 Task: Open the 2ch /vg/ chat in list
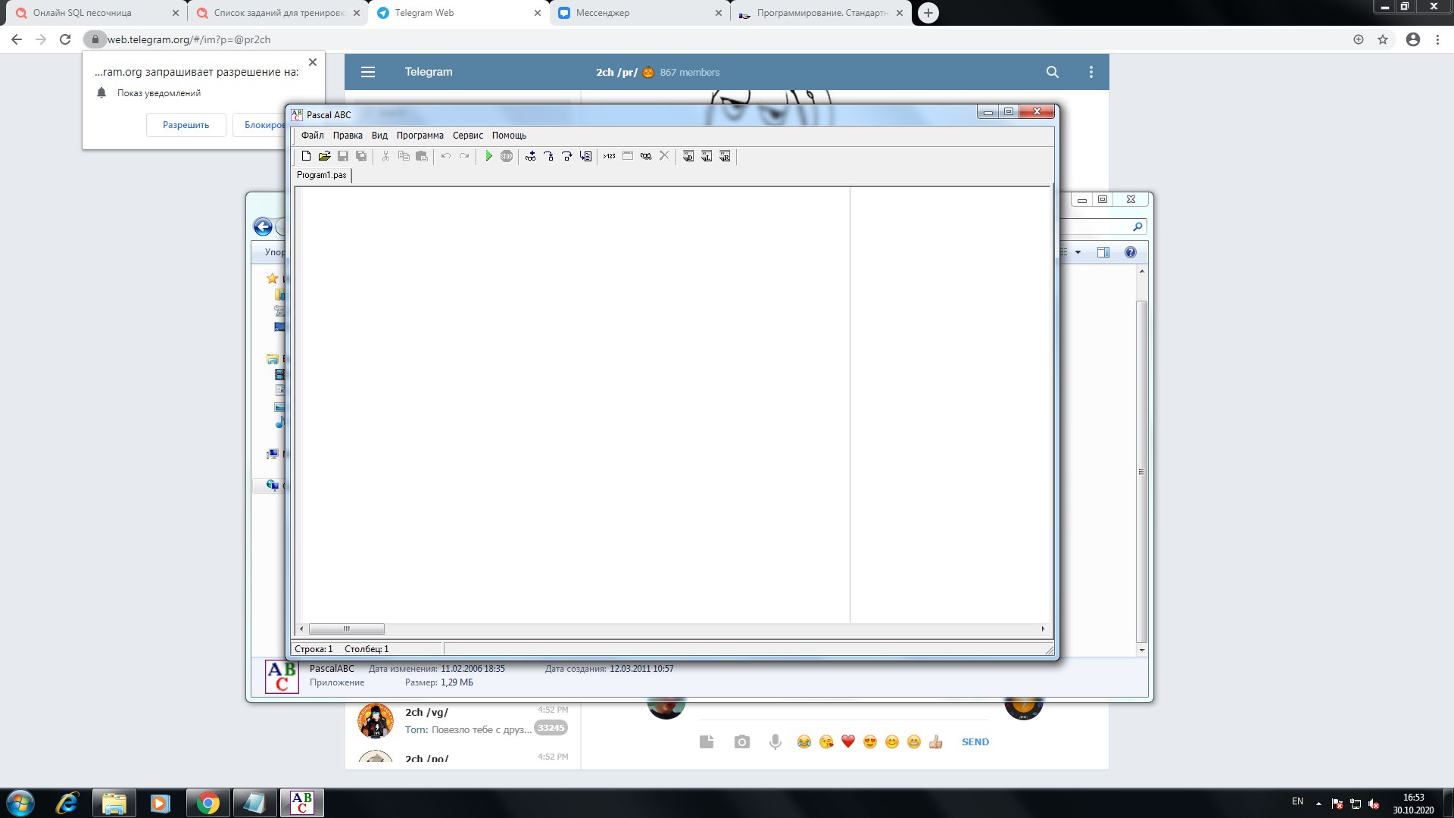(x=463, y=721)
